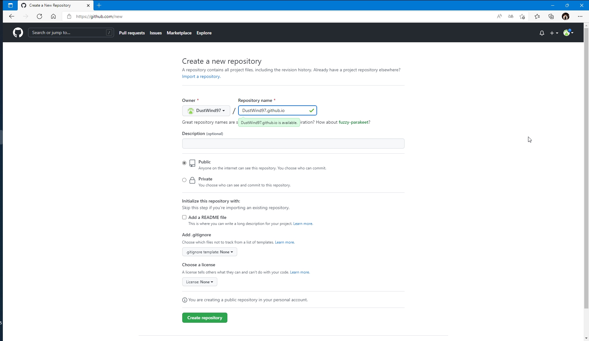This screenshot has height=341, width=589.
Task: Check Add a README file
Action: click(184, 217)
